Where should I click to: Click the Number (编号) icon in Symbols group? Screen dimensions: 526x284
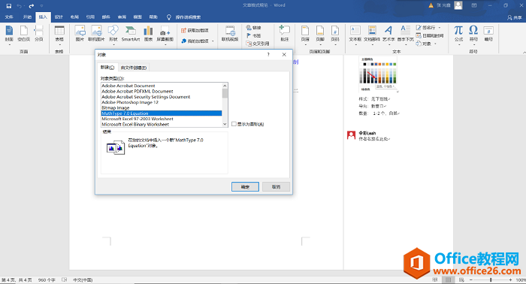(488, 33)
